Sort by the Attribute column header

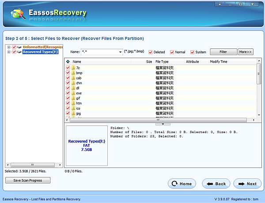(197, 62)
